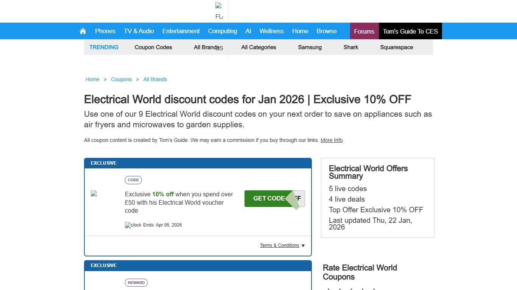Open the Browse navigation menu
The height and width of the screenshot is (290, 517).
(326, 31)
